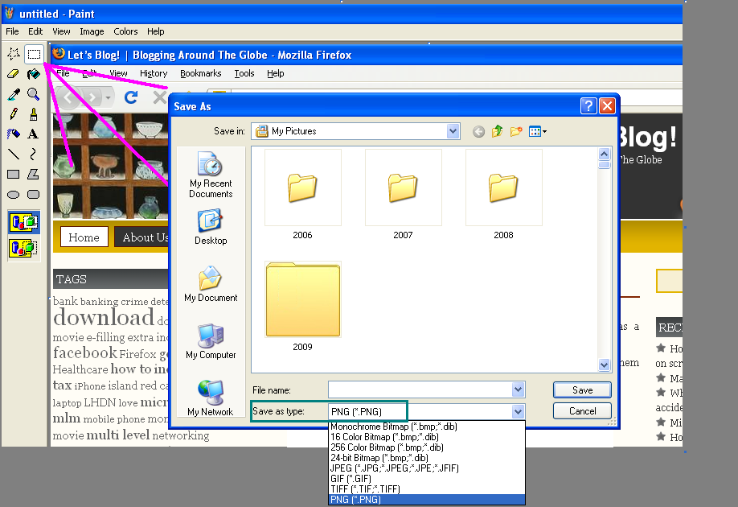Viewport: 738px width, 507px height.
Task: Pick the Text tool in Paint
Action: click(x=34, y=134)
